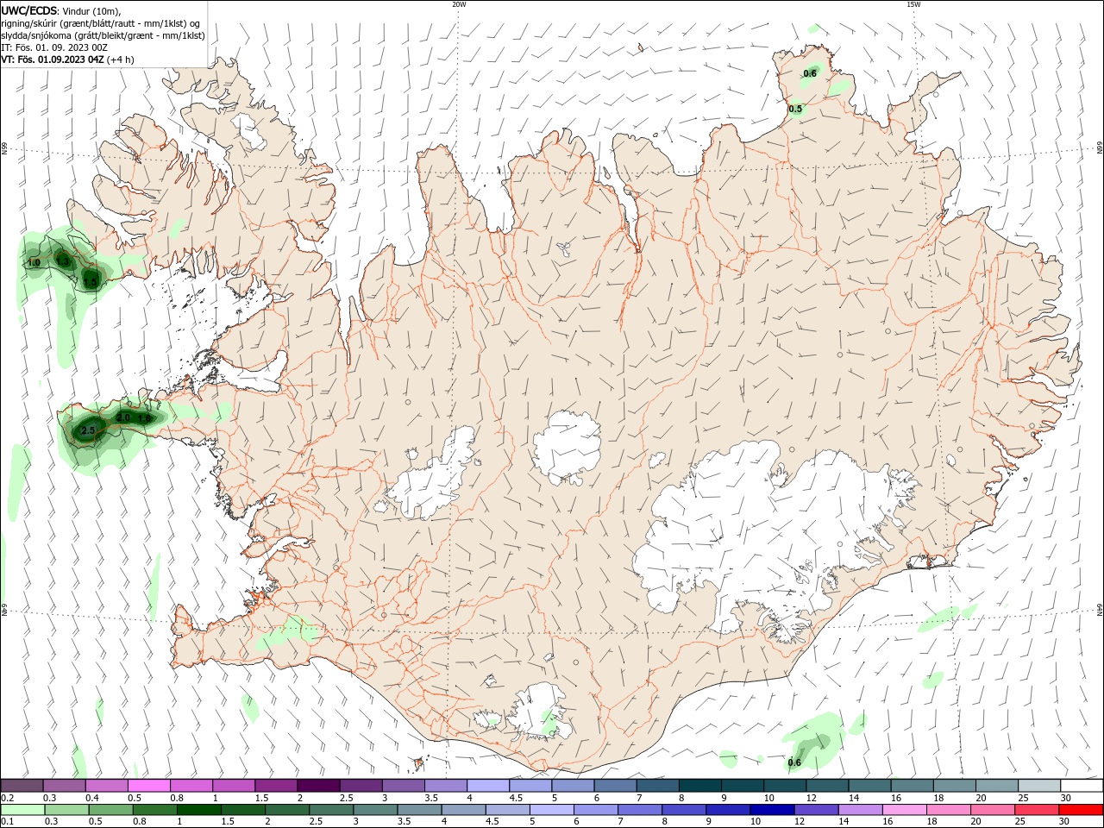Screen dimensions: 1104x828
Task: Click the bright pink 0.5 mm snow swatch
Action: click(149, 786)
